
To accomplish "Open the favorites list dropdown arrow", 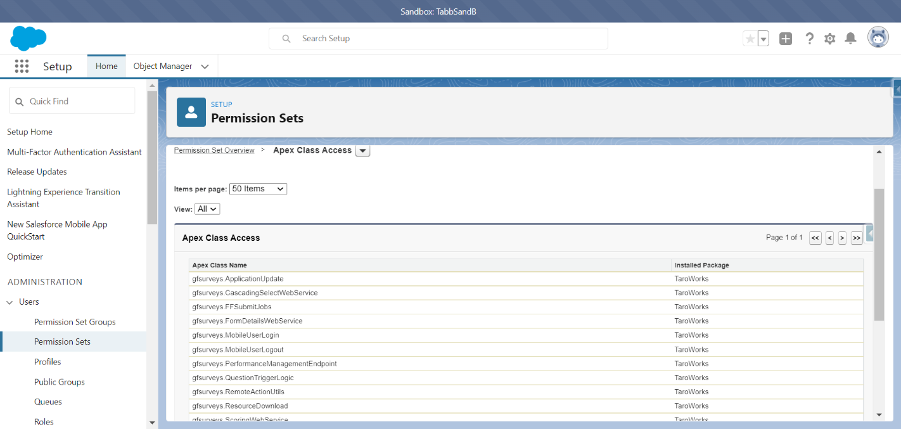I will pyautogui.click(x=764, y=39).
